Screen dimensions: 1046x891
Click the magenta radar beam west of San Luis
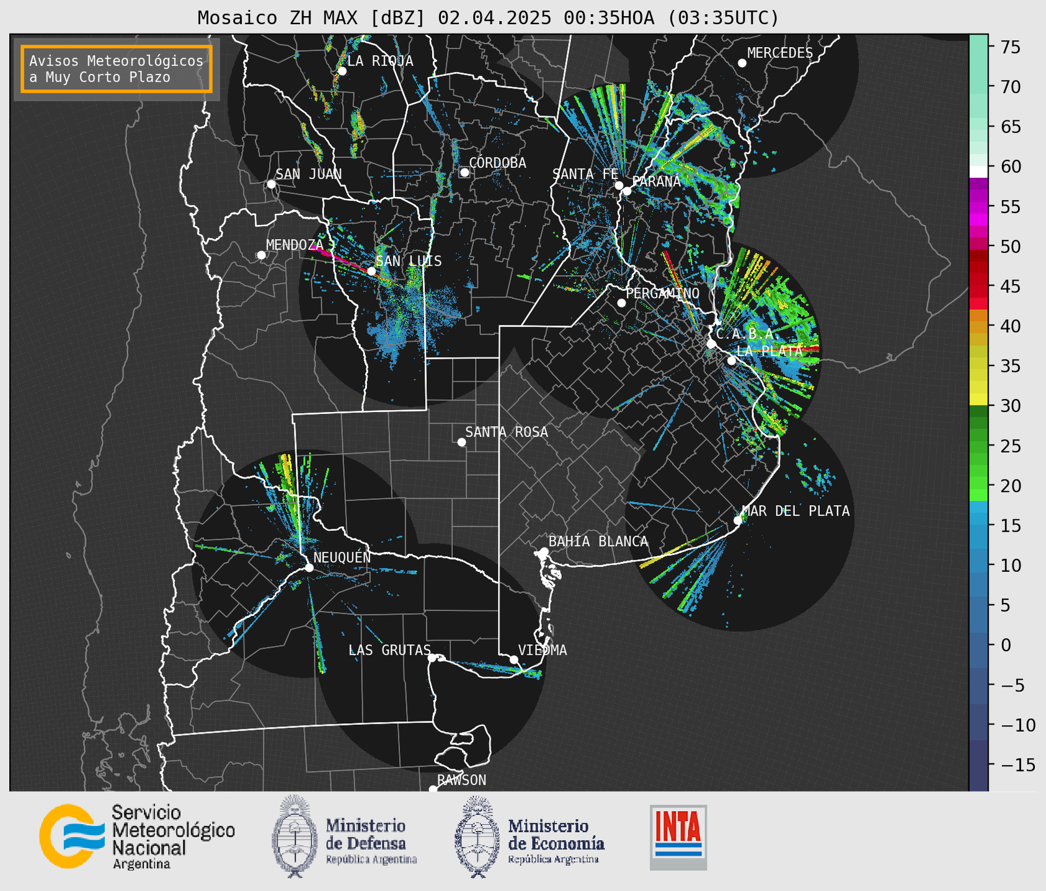[x=340, y=258]
